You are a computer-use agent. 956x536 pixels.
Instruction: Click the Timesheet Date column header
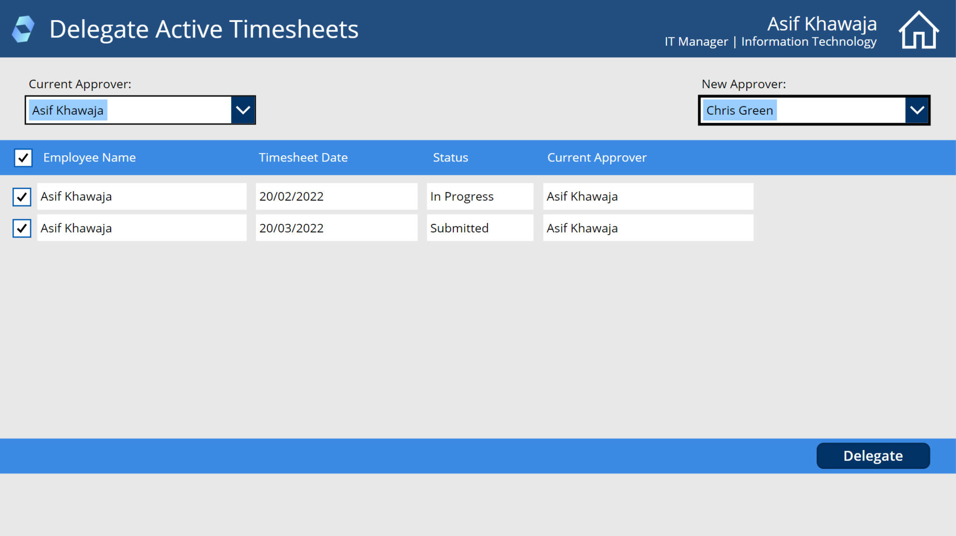pyautogui.click(x=303, y=157)
